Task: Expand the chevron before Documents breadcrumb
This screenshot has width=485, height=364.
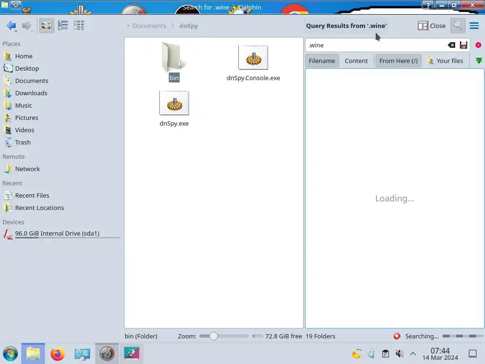Action: coord(128,26)
